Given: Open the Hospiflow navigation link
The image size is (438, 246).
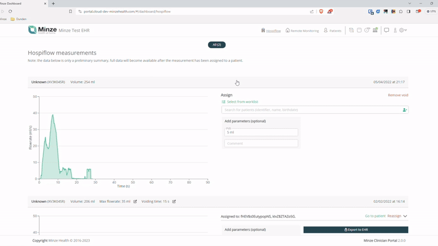Looking at the screenshot, I should [273, 31].
